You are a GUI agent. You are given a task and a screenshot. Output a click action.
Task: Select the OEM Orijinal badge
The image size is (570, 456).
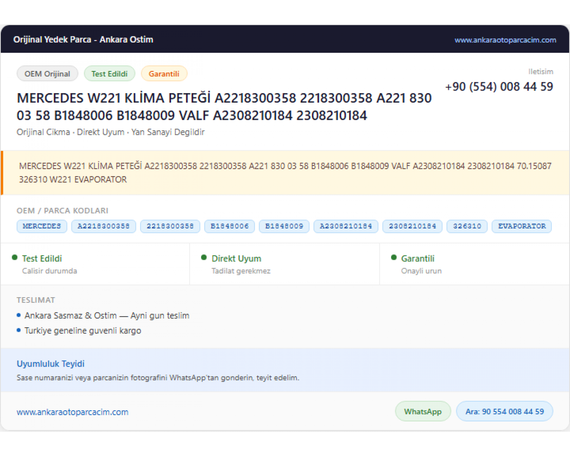click(47, 74)
